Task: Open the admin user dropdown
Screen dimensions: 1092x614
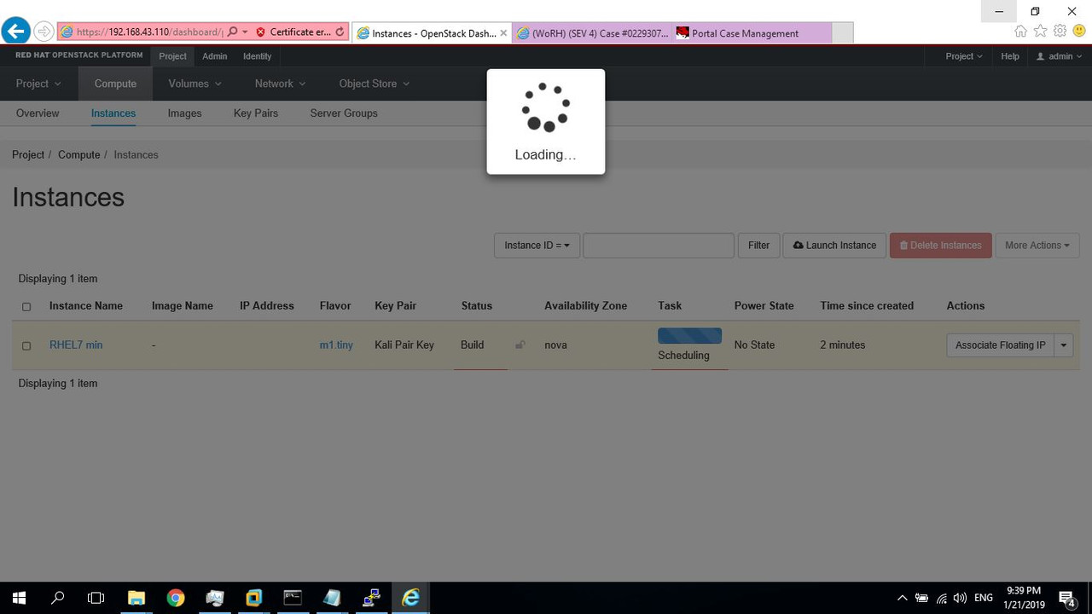Action: pos(1060,56)
